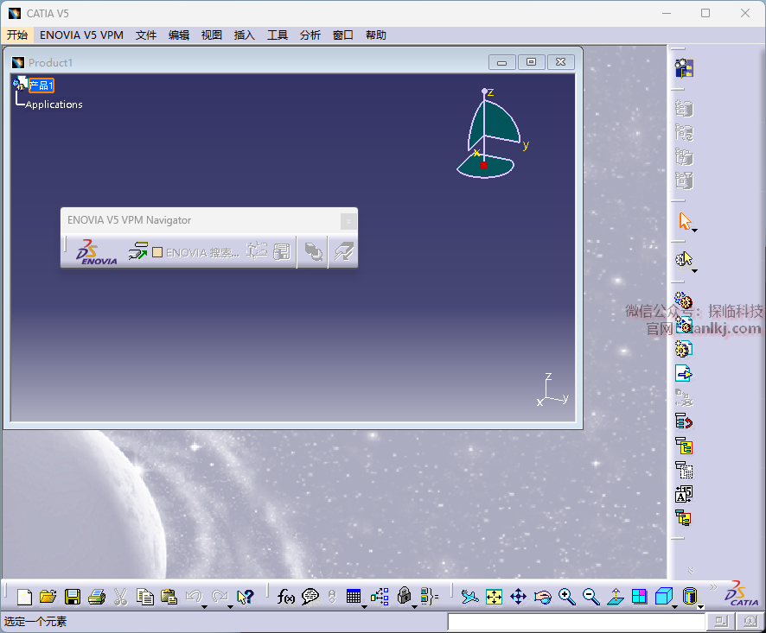
Task: Click the Normal View icon
Action: pos(616,597)
